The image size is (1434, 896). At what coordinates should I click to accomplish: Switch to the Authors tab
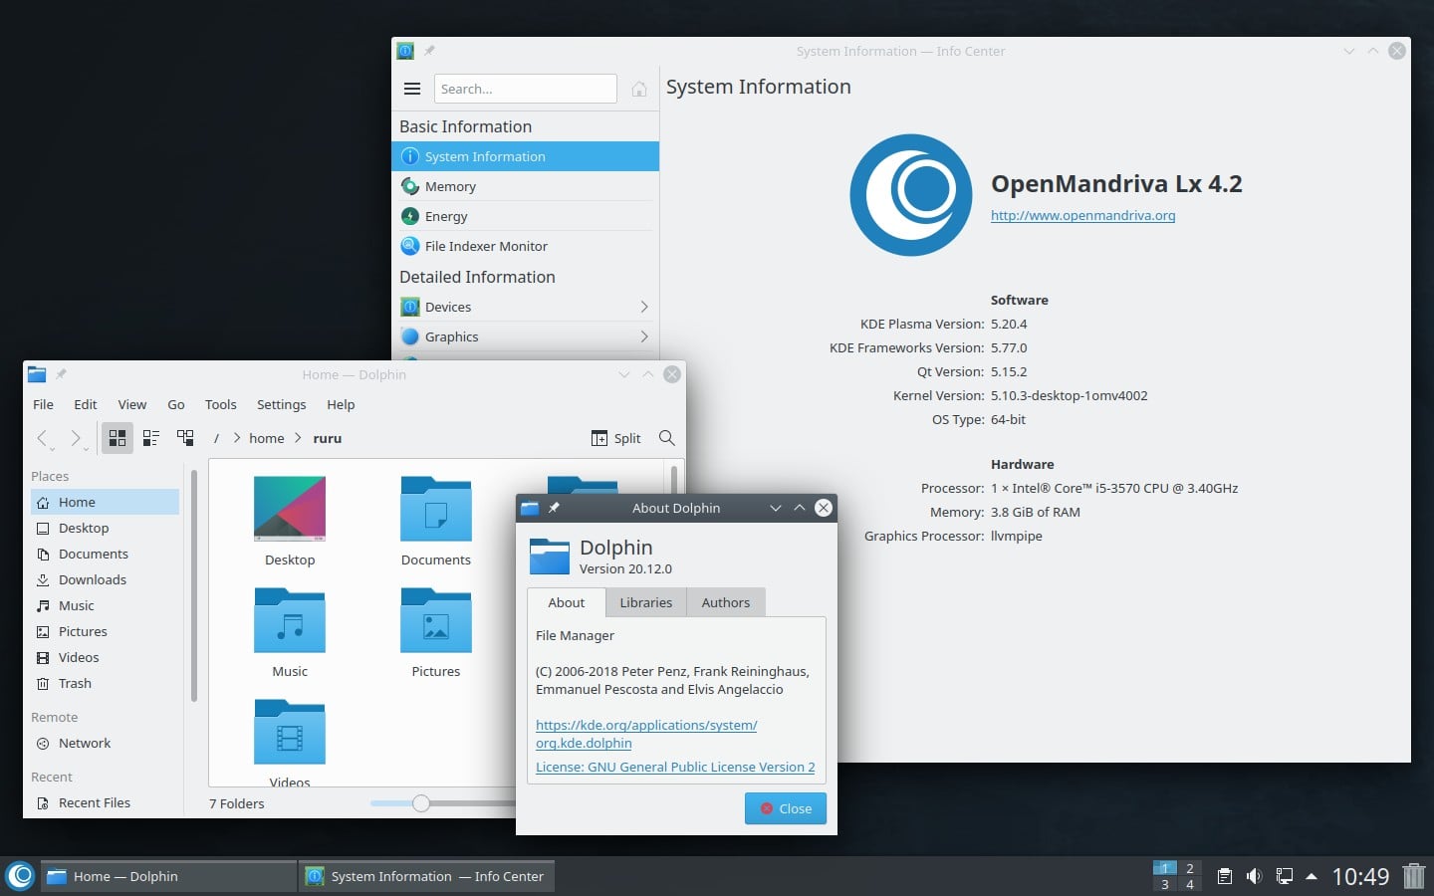(725, 602)
